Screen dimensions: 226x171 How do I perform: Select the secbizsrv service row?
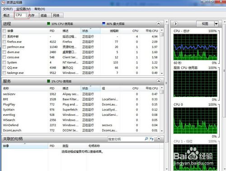click(80, 94)
